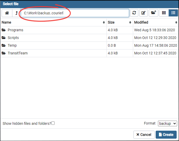Sort by Name column arrows
The image size is (179, 141).
[x=104, y=22]
